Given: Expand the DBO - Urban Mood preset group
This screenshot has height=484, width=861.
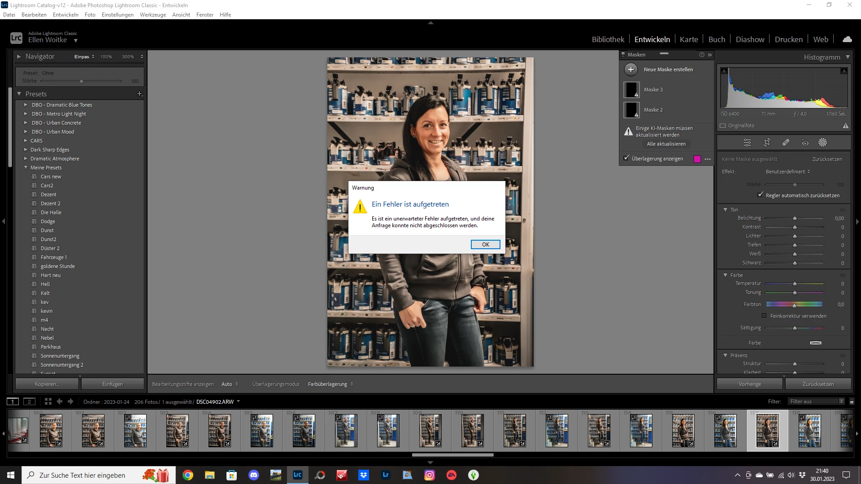Looking at the screenshot, I should (26, 132).
